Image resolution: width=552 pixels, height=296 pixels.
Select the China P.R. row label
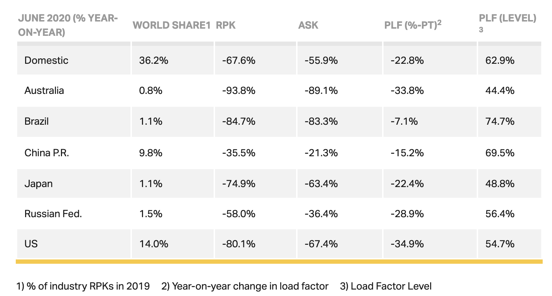tap(47, 153)
